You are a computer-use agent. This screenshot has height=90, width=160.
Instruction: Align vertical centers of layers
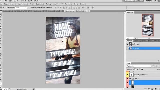(x=58, y=8)
